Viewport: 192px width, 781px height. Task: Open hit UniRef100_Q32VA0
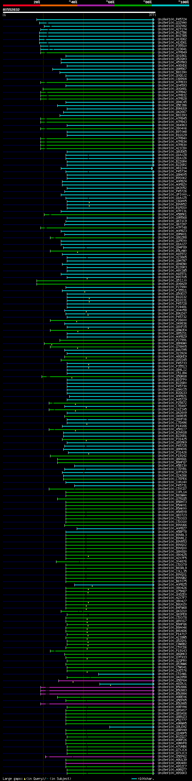tap(172, 23)
